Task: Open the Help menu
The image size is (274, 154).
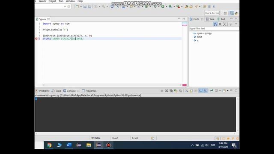Action: (x=80, y=1)
